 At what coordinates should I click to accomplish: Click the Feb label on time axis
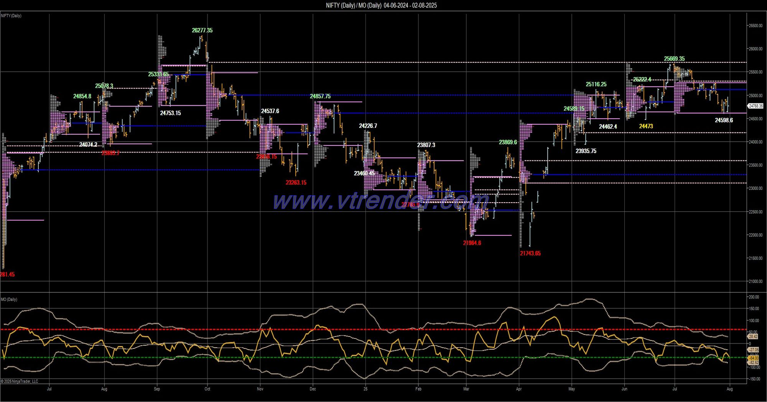tap(418, 389)
